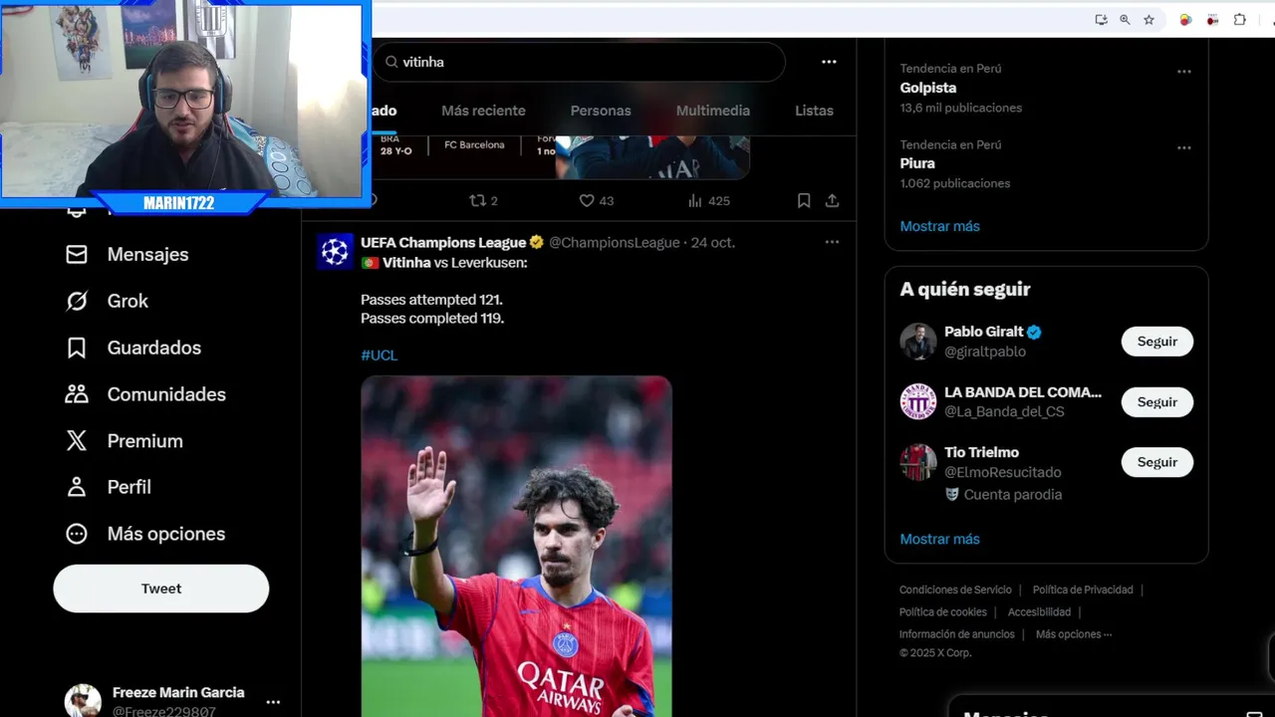The image size is (1275, 717).
Task: Open search options three-dot menu
Action: pyautogui.click(x=829, y=62)
